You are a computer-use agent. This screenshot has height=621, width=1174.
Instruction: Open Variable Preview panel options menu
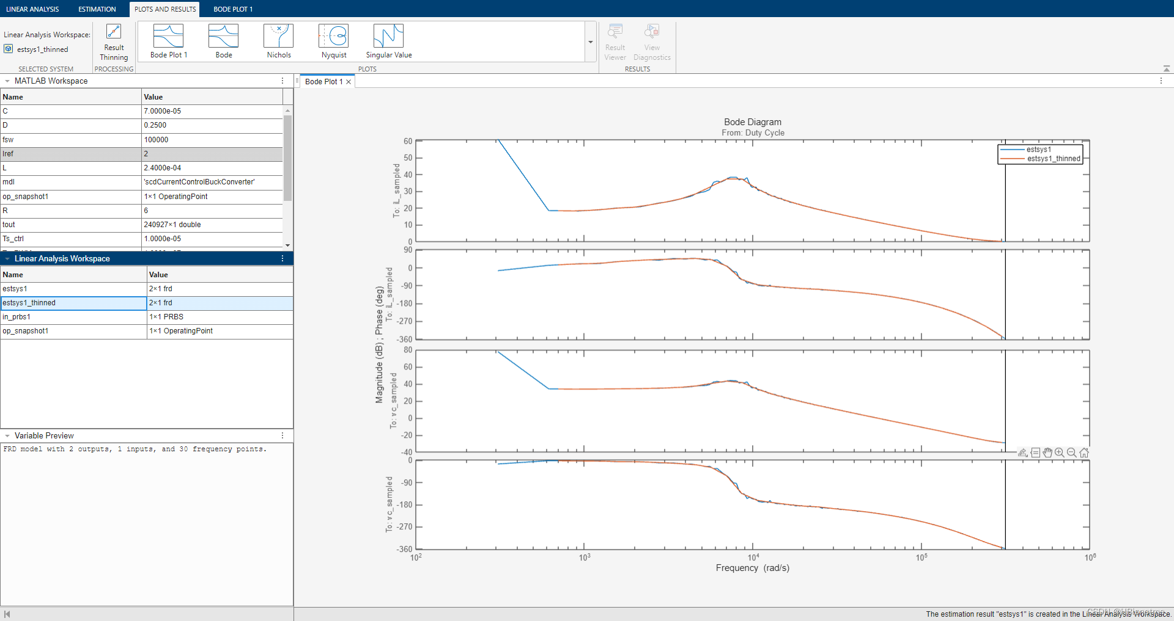(282, 435)
